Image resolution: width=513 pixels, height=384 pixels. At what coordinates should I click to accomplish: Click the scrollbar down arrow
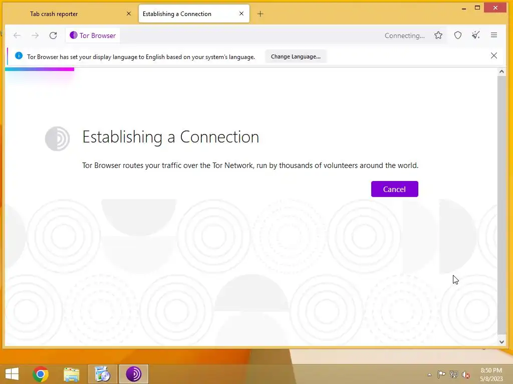[x=501, y=342]
